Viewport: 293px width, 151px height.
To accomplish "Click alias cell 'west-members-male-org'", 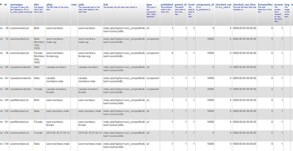I will [x=55, y=41].
